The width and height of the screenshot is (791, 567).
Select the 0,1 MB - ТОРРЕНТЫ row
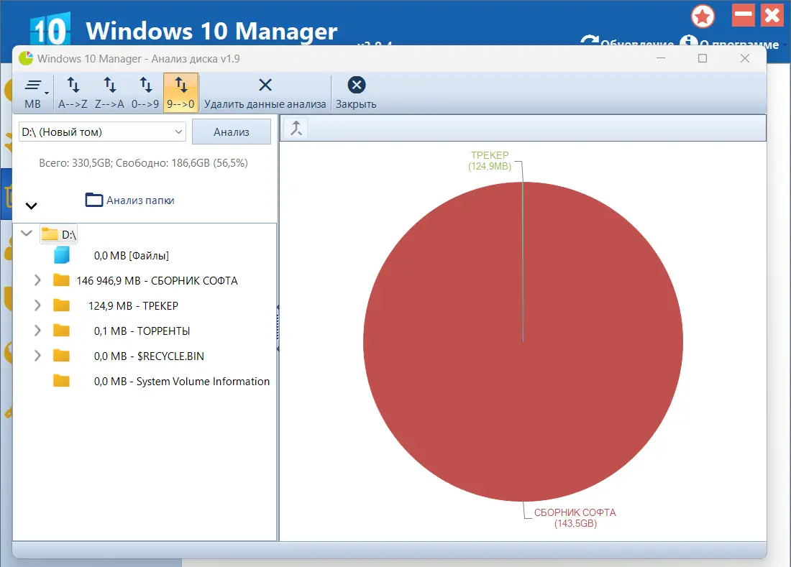click(x=142, y=331)
